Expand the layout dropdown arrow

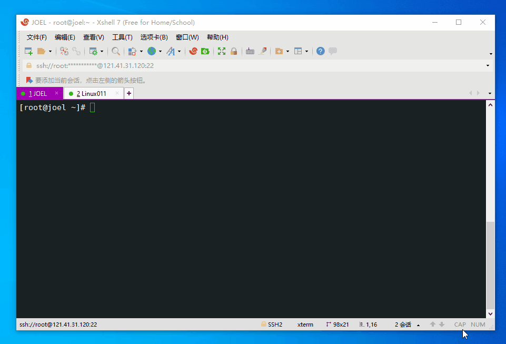306,51
